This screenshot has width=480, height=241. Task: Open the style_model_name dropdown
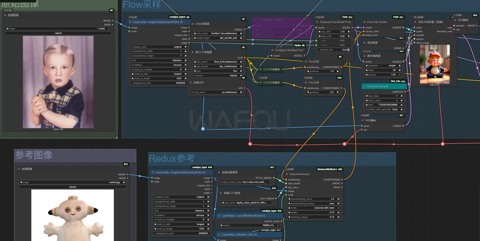pyautogui.click(x=246, y=182)
